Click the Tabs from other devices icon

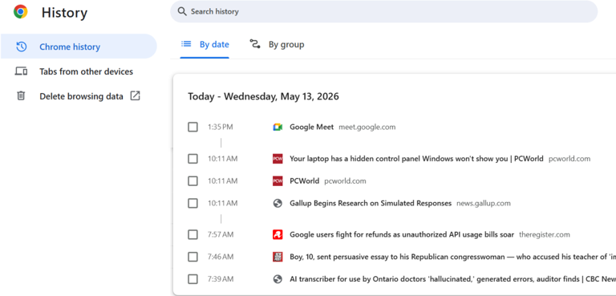pyautogui.click(x=21, y=71)
